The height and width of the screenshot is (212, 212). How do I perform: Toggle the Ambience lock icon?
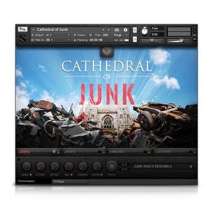149,152
